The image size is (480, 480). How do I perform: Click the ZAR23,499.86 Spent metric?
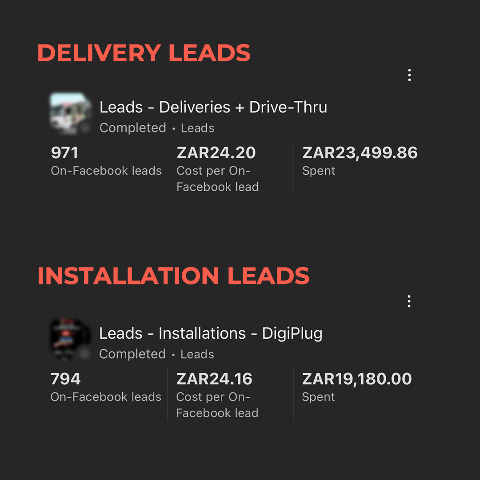(x=360, y=153)
